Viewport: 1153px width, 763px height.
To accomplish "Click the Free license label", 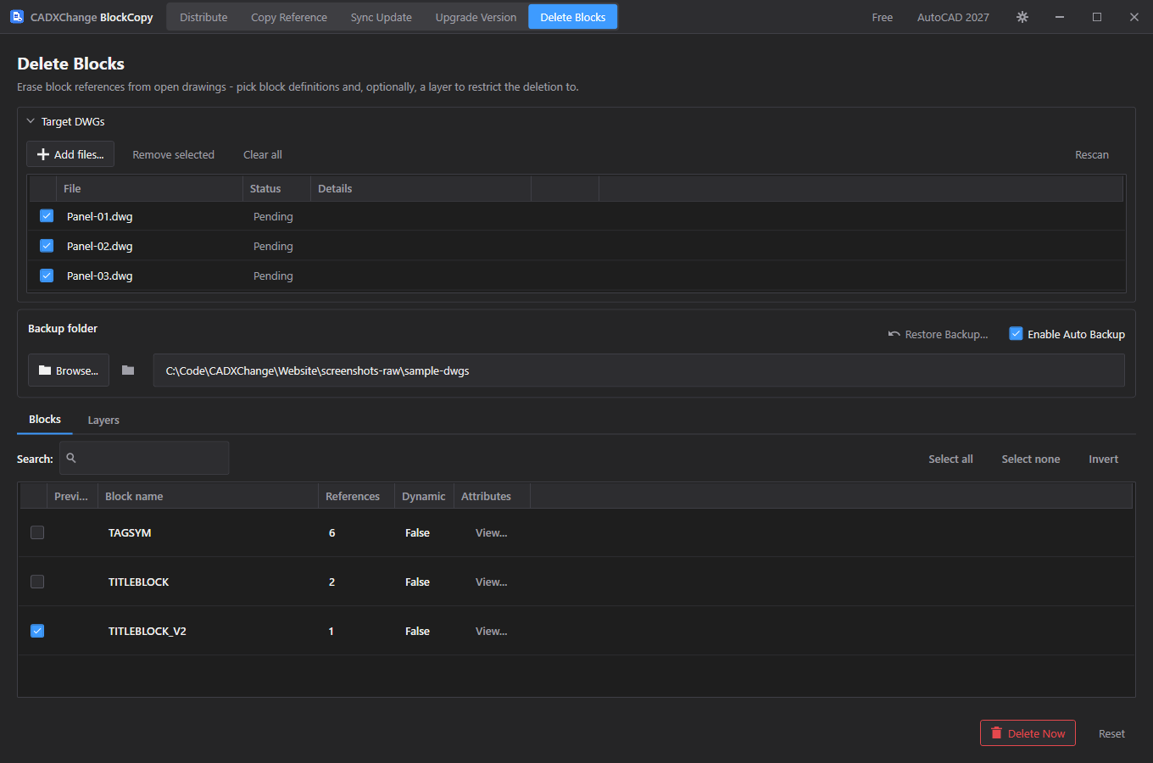I will click(x=883, y=17).
